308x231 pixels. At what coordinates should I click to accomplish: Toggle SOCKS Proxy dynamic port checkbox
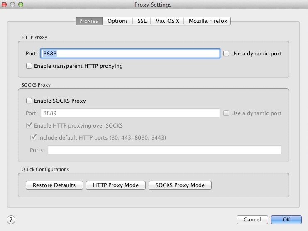tap(227, 113)
